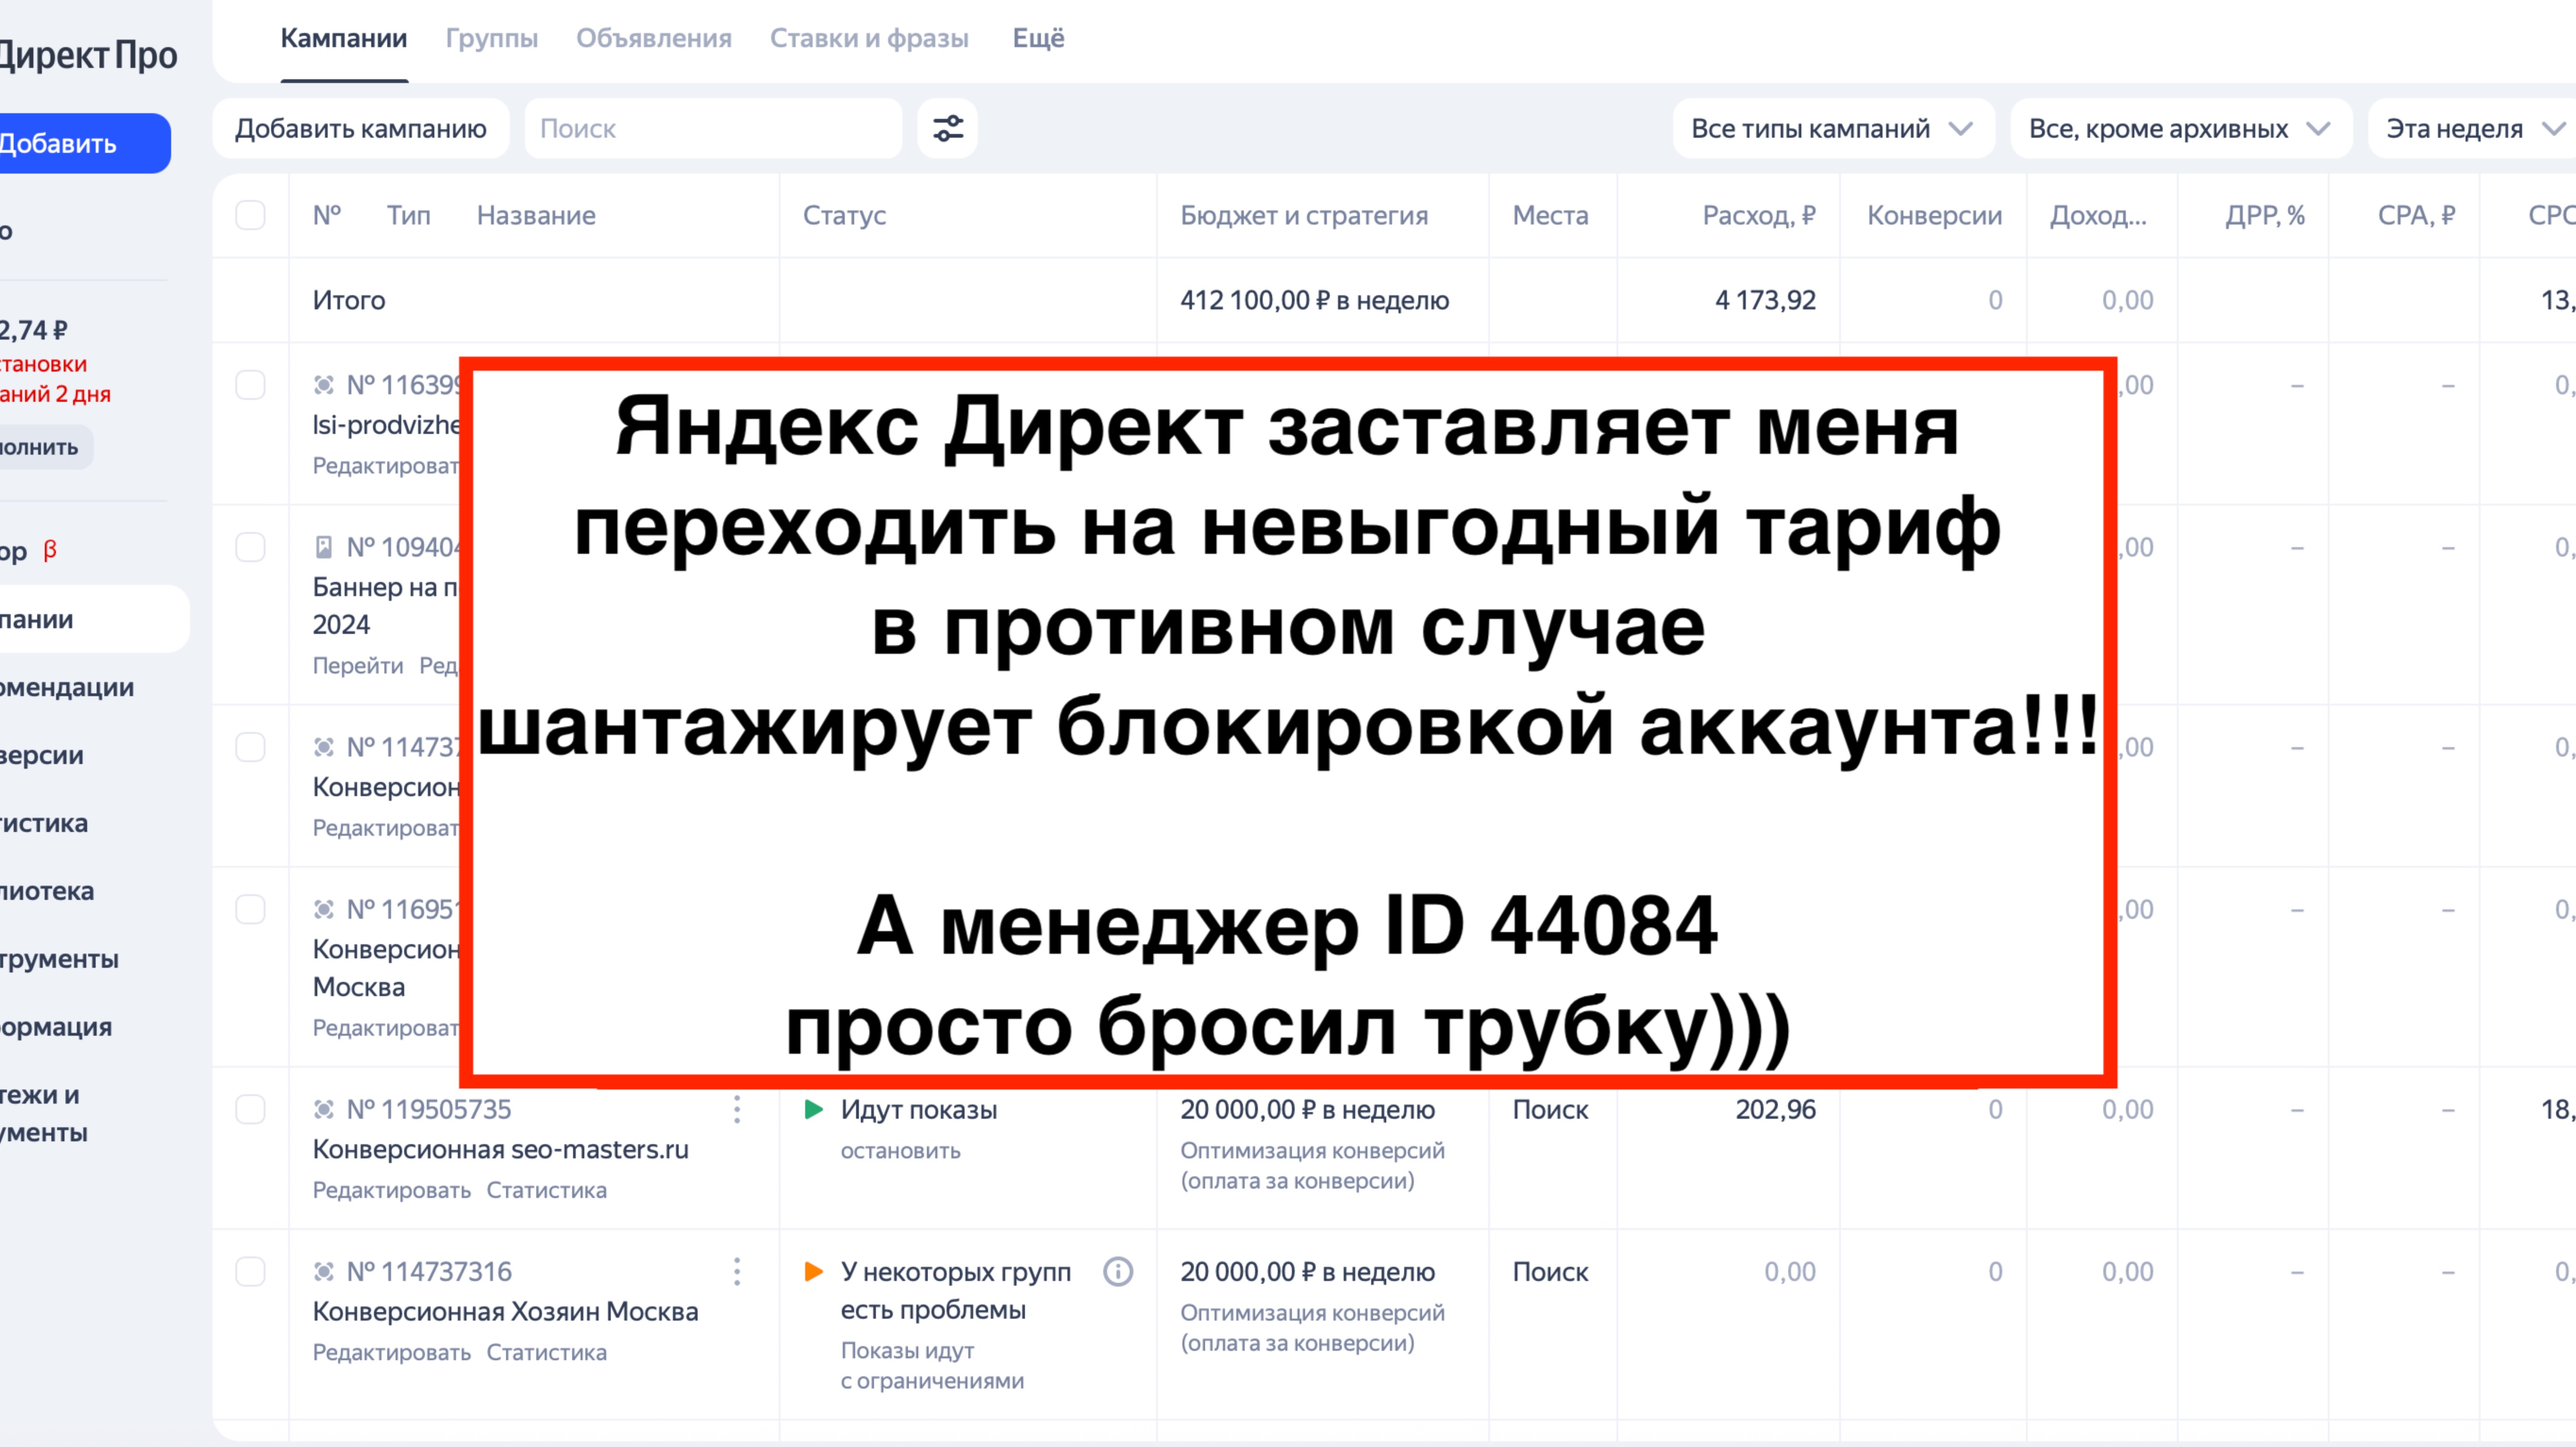Click the Бюджет и стратегия column header
This screenshot has width=2576, height=1447.
[1304, 215]
